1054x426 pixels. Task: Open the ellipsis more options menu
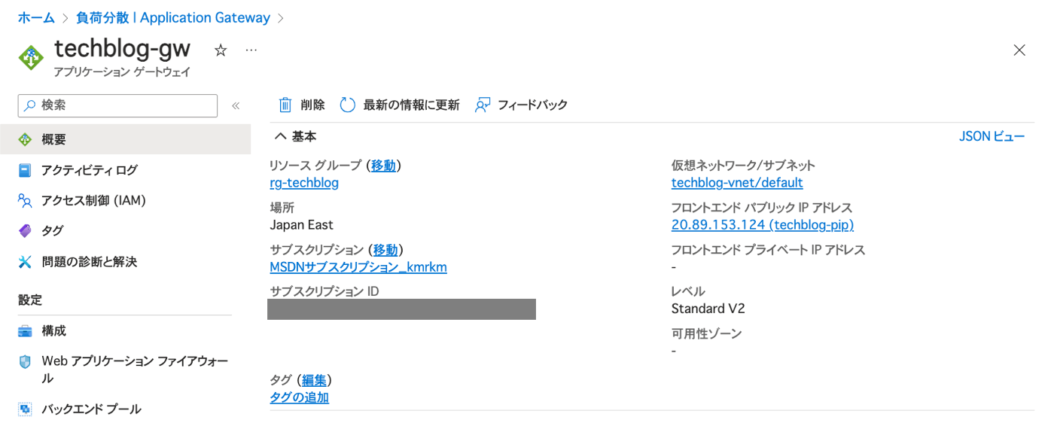click(251, 50)
